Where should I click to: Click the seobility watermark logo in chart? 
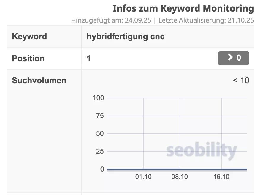(x=202, y=151)
